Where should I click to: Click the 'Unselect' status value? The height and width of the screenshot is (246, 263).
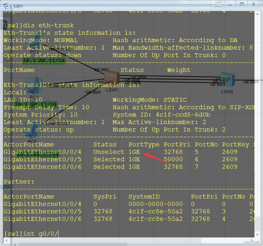pyautogui.click(x=109, y=152)
